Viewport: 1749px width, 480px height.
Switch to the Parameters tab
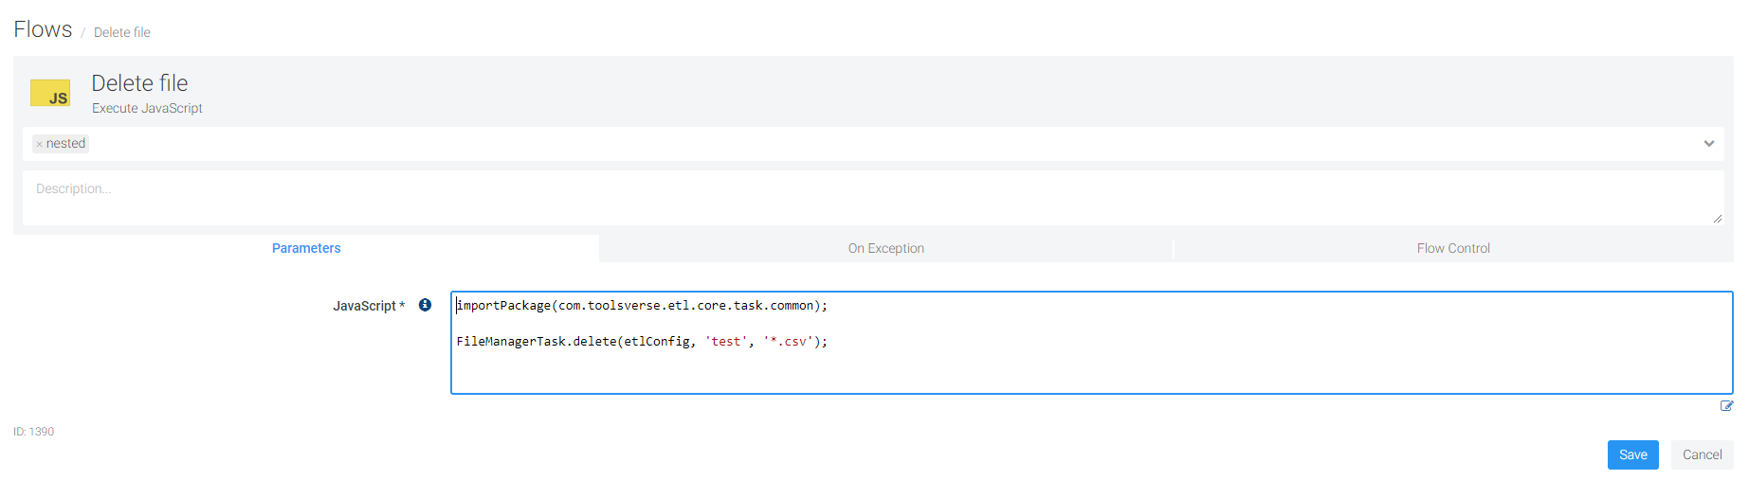click(x=306, y=248)
